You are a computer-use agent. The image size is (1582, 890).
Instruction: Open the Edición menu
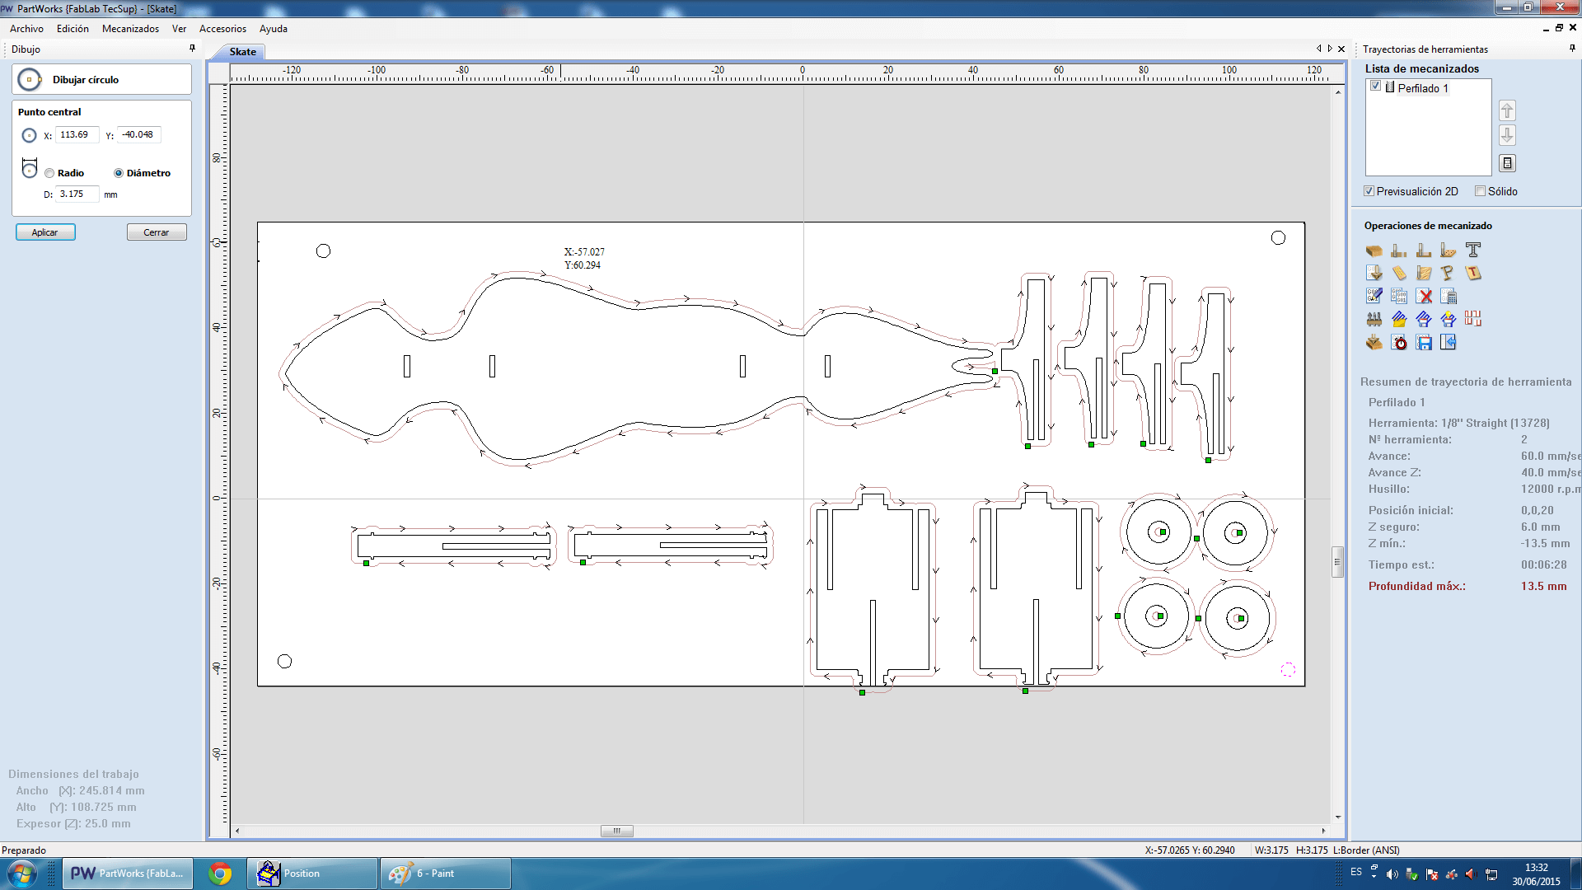click(73, 29)
